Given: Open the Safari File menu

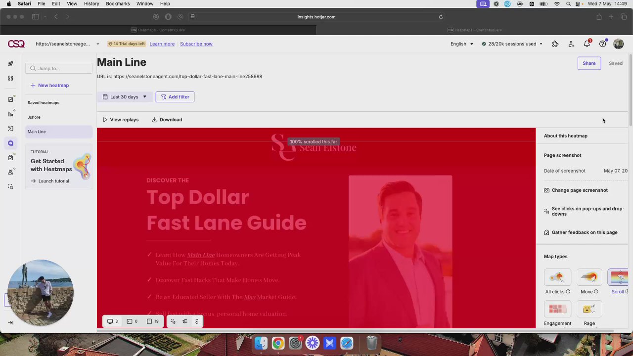Looking at the screenshot, I should click(42, 3).
